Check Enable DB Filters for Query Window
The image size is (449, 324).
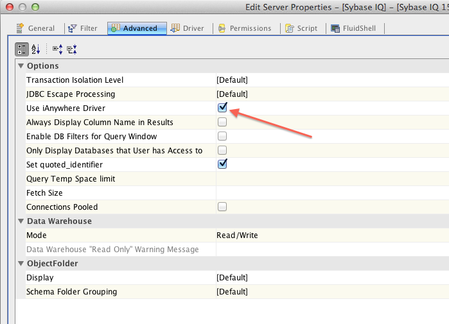[x=222, y=136]
